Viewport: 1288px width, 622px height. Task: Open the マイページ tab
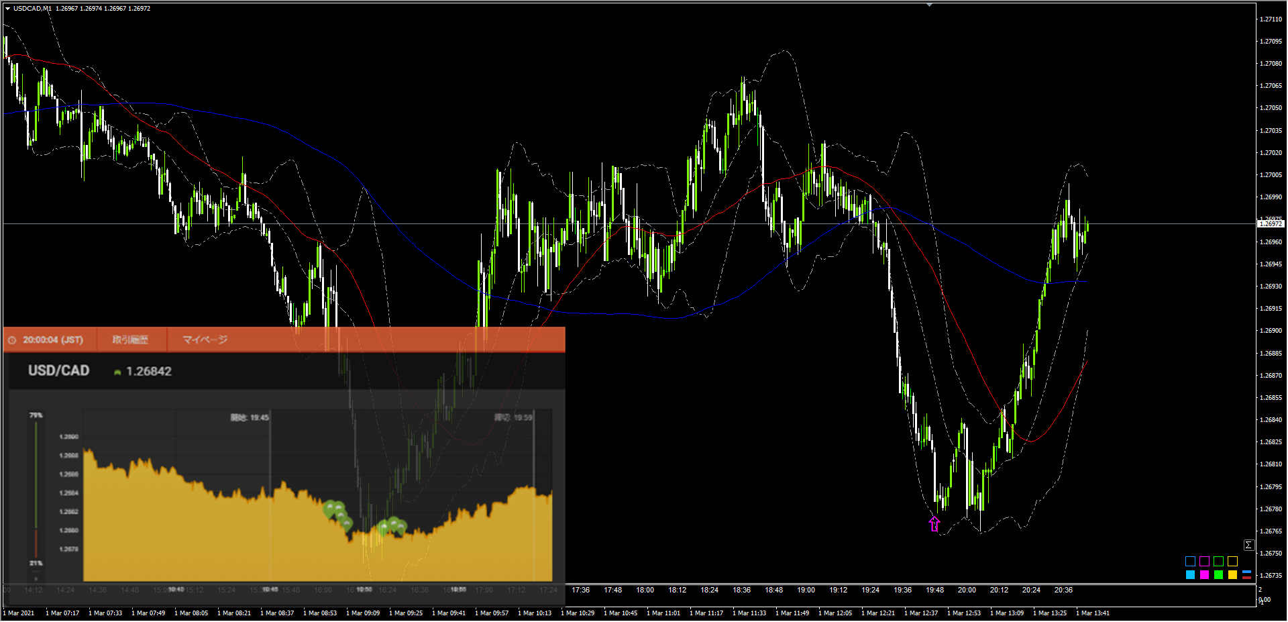205,340
